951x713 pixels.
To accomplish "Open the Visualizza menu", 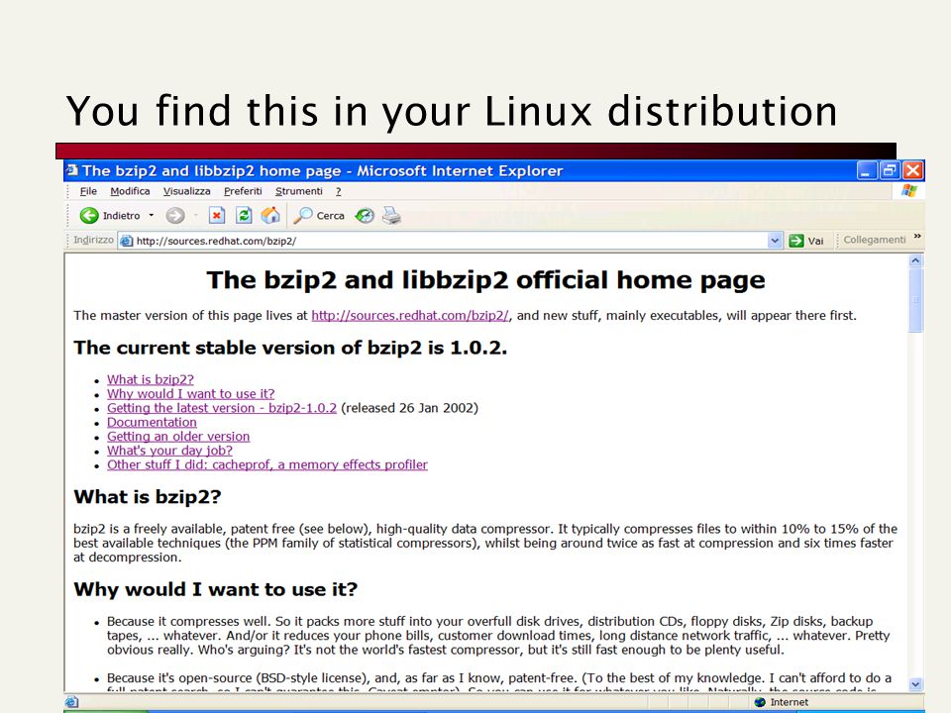I will [187, 191].
